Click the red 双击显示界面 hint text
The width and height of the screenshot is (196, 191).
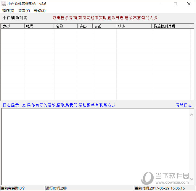105,18
